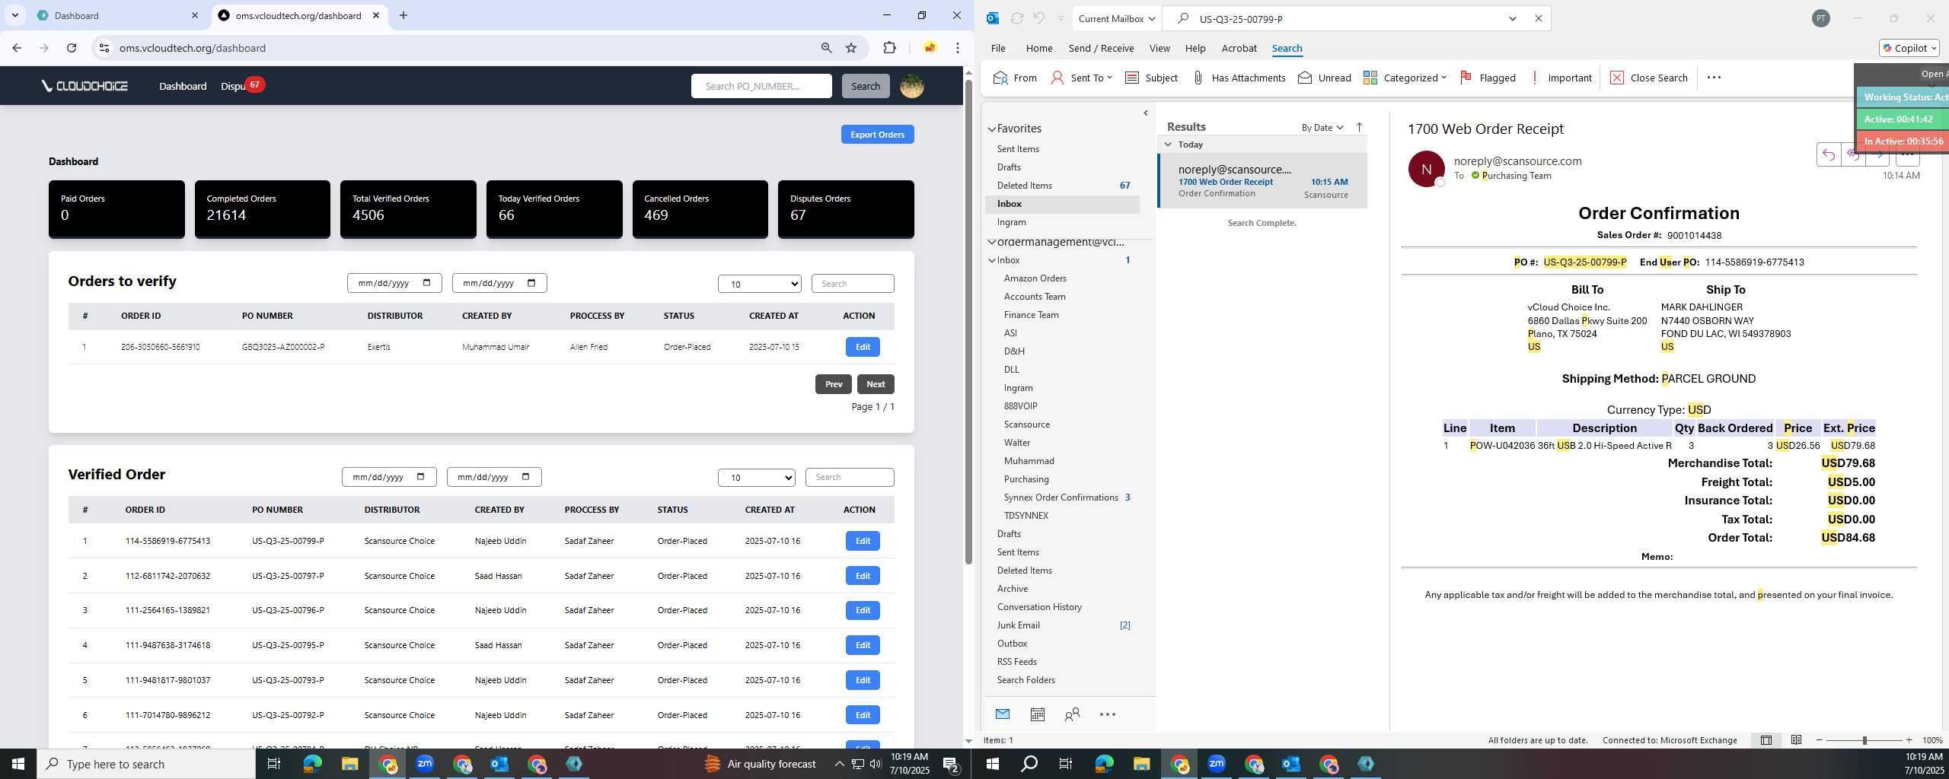Open Disputes link in CloudChoice navbar
Viewport: 1949px width, 779px height.
pyautogui.click(x=233, y=86)
